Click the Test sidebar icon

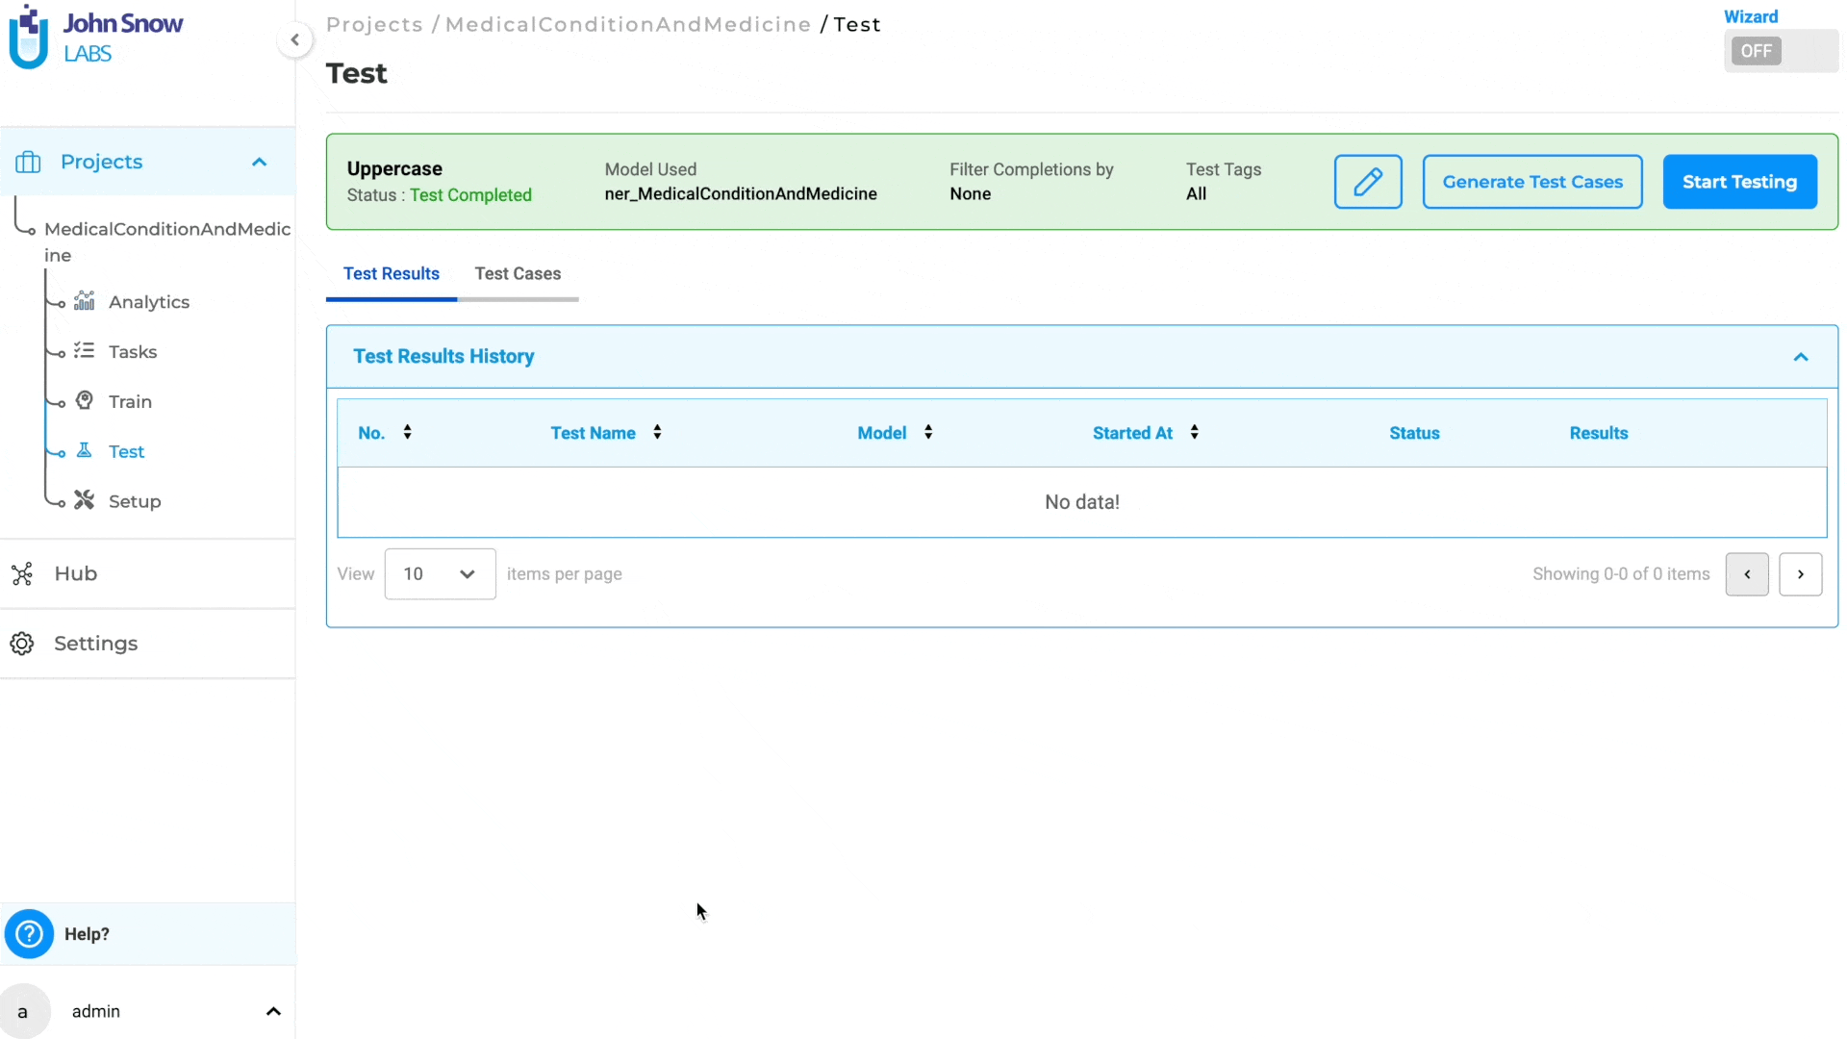click(84, 449)
